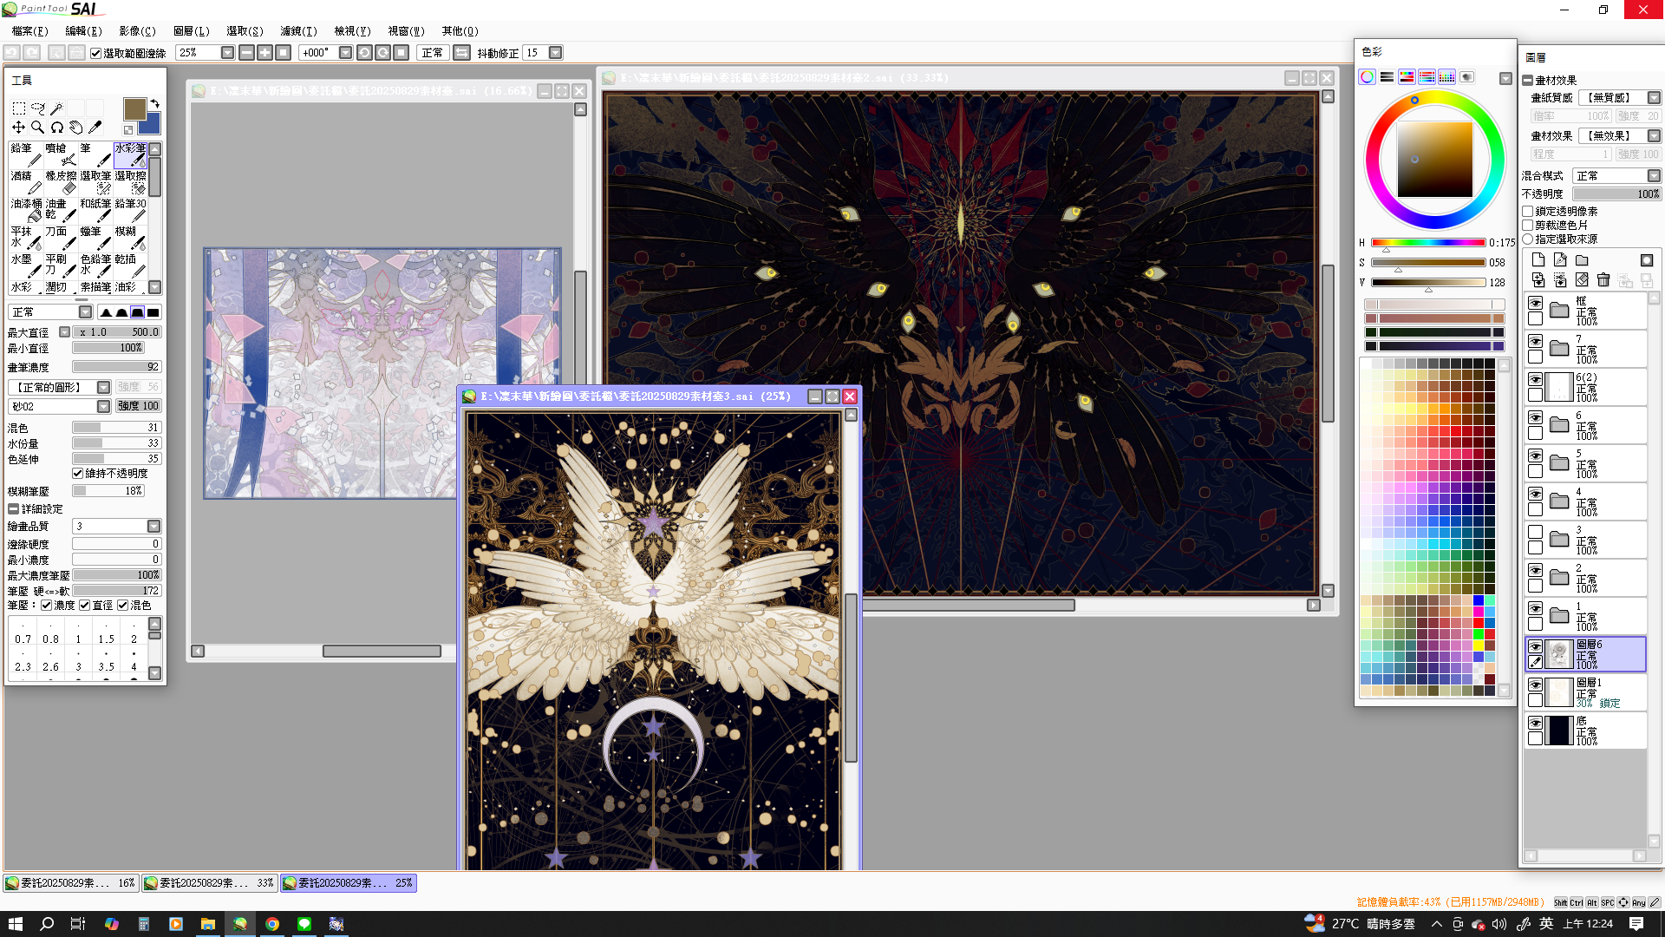Open zoom percentage 25% dropdown
Image resolution: width=1665 pixels, height=937 pixels.
point(227,53)
